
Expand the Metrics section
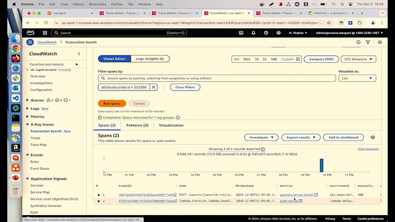point(28,116)
